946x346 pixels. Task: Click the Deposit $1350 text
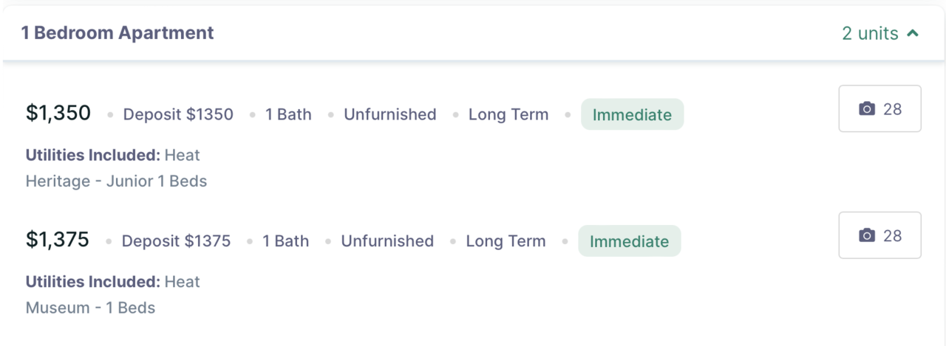[178, 114]
